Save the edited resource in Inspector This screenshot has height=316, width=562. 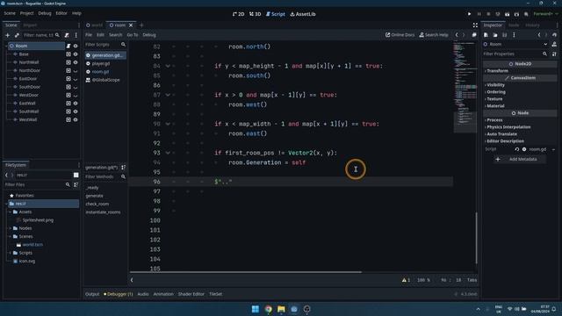coord(505,35)
